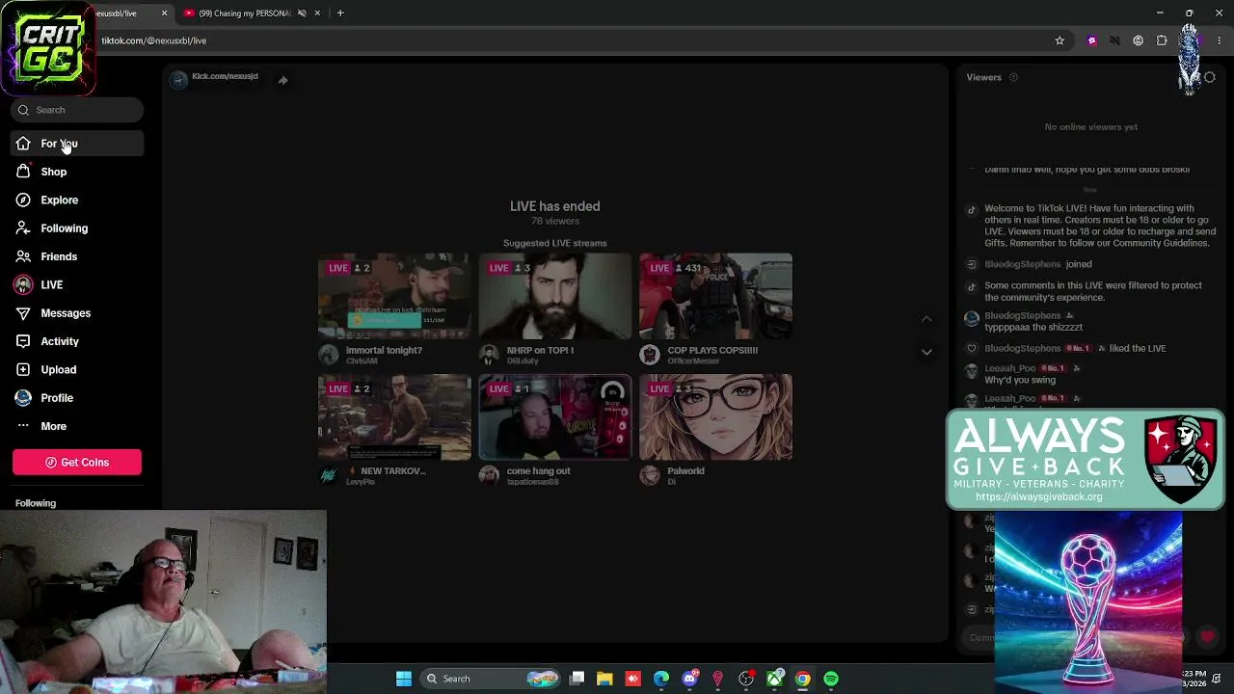
Task: Click the '78 viewers' count text
Action: [555, 221]
